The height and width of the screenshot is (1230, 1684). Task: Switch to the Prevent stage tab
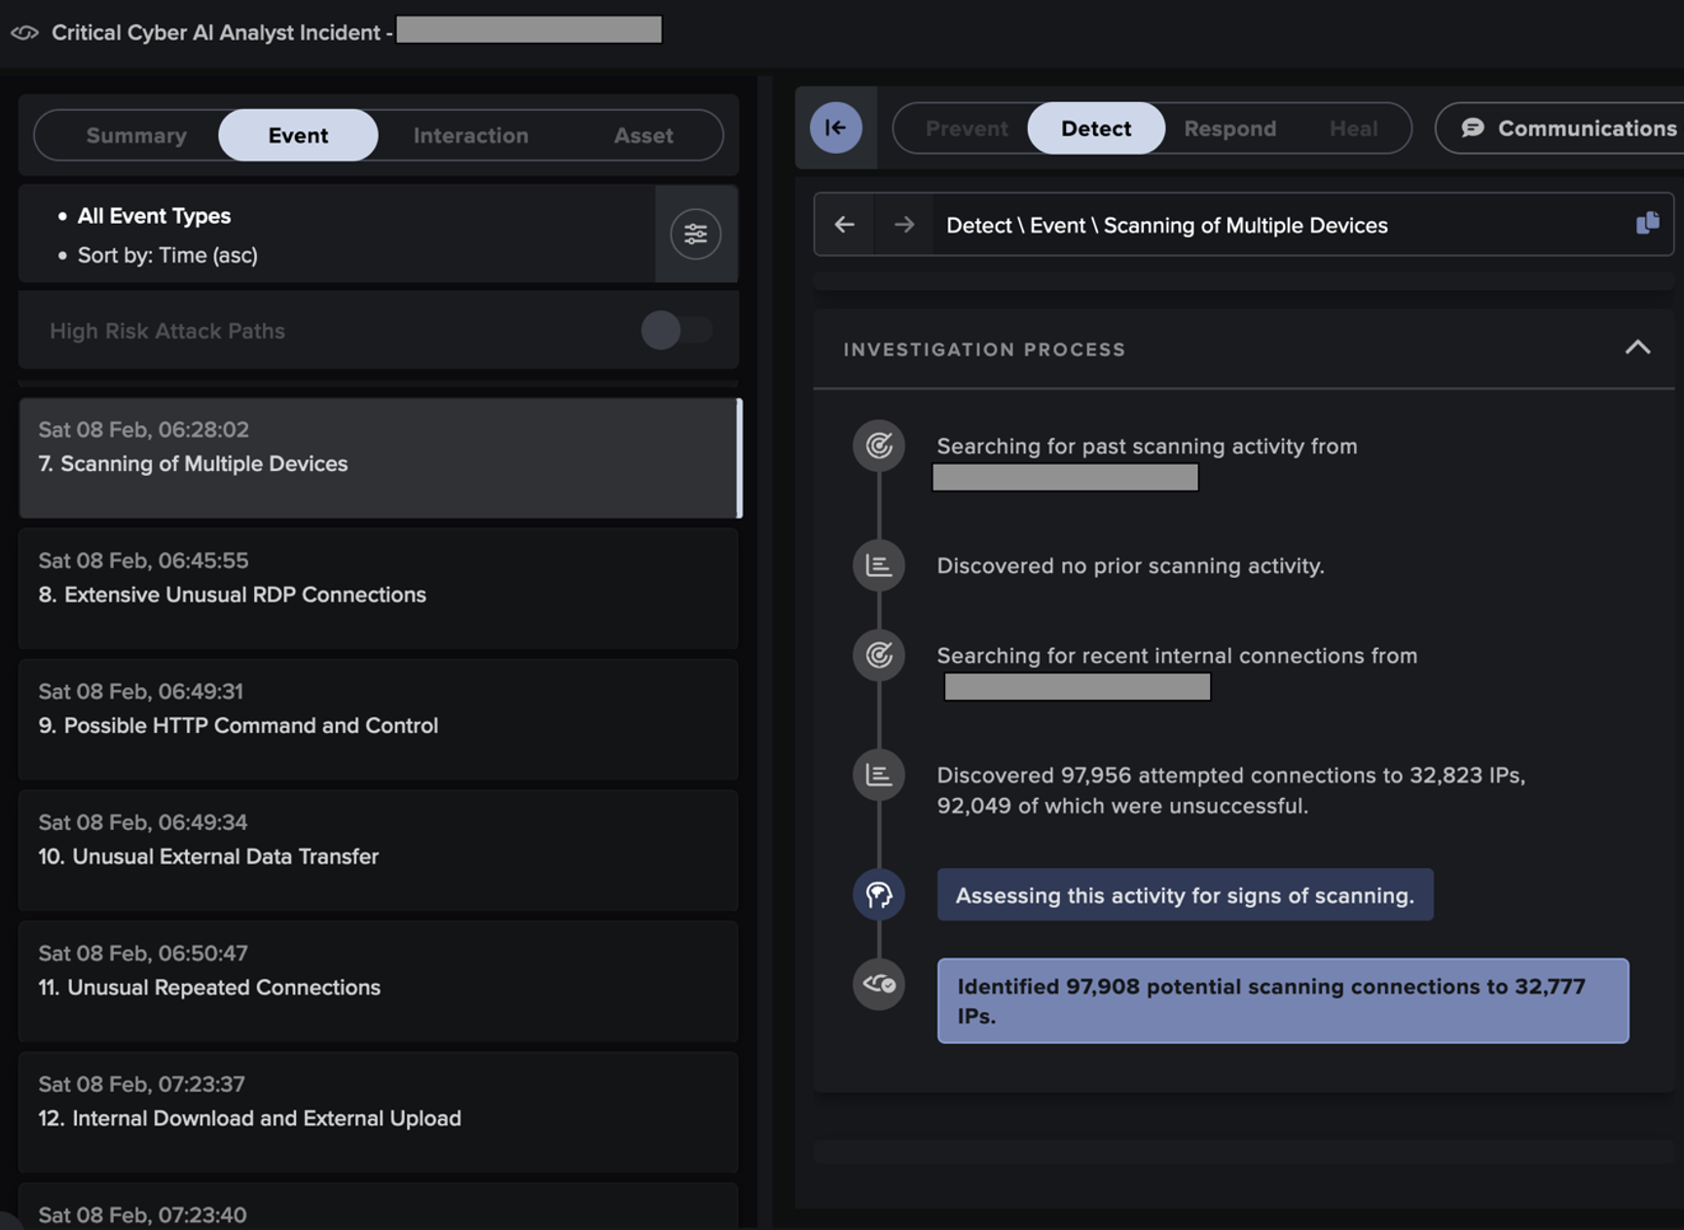967,128
